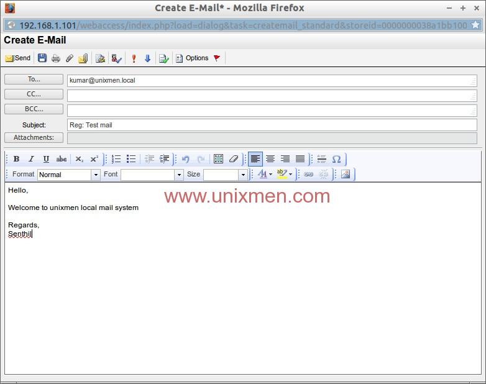Open the signature pencil icon in the toolbar
Screen dimensions: 486x384
point(100,58)
